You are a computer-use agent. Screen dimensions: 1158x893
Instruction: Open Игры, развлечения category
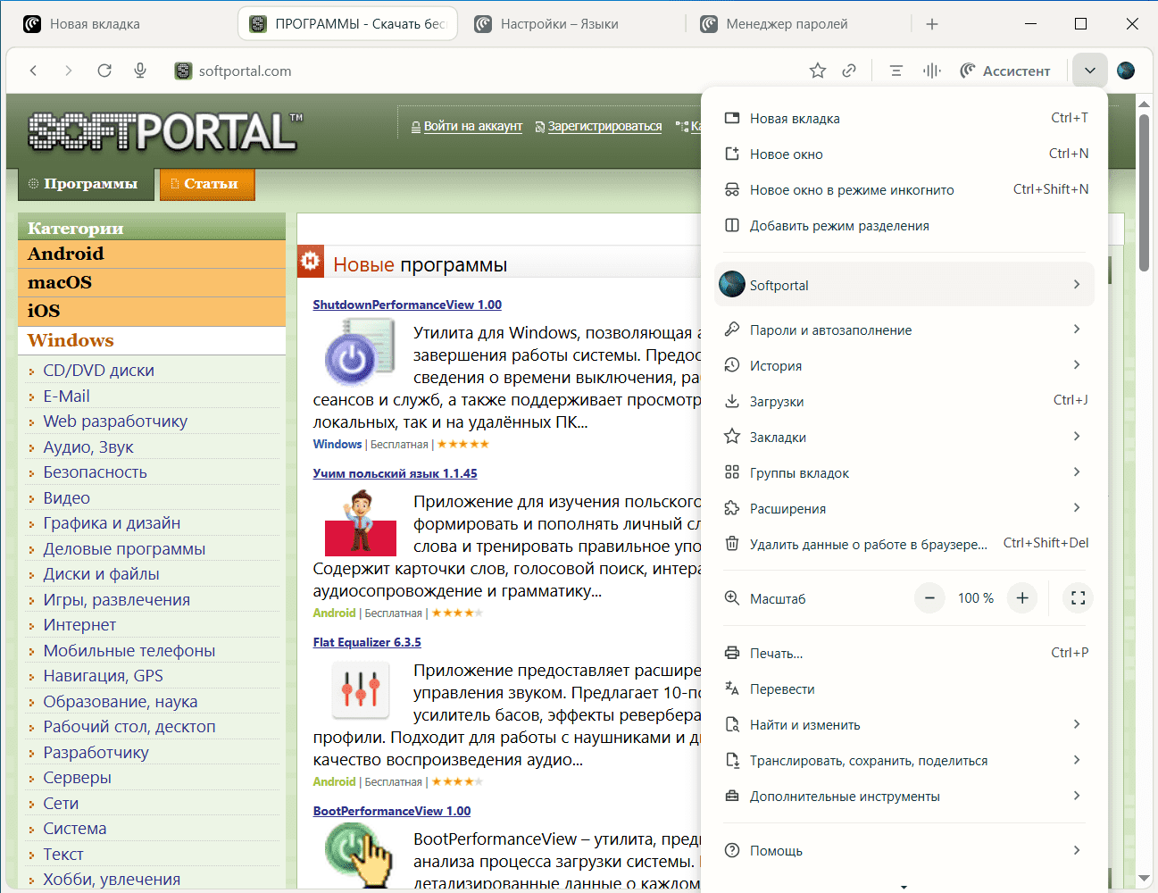tap(116, 600)
